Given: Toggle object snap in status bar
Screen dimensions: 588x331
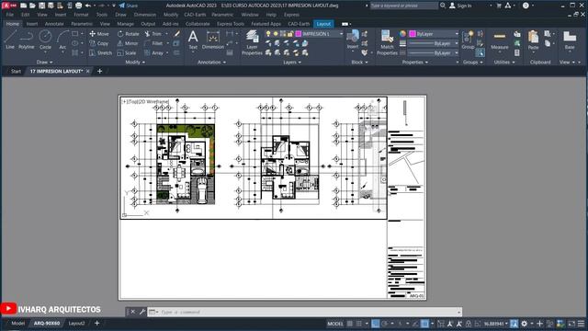Looking at the screenshot, I should coord(424,324).
